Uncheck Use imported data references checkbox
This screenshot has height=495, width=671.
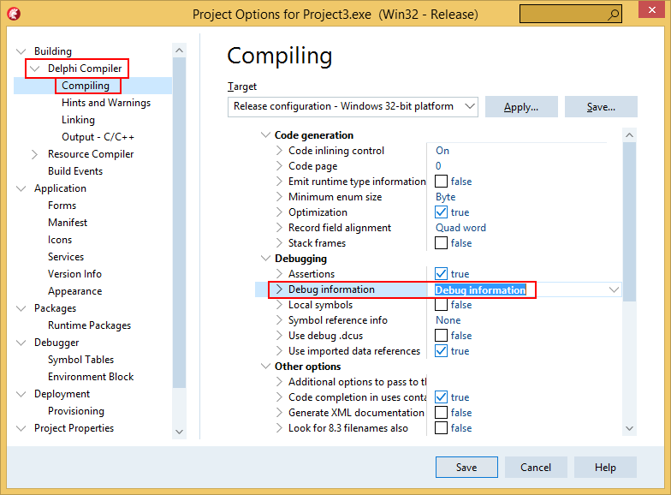click(441, 351)
